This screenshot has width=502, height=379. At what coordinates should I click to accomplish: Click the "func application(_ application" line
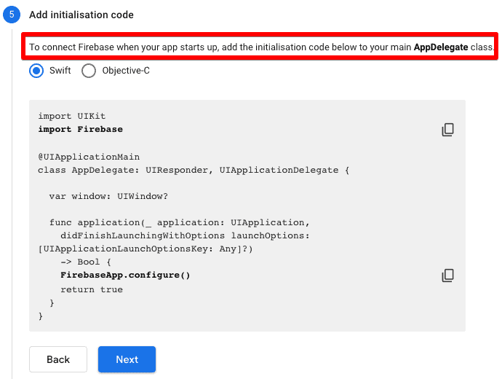(179, 222)
